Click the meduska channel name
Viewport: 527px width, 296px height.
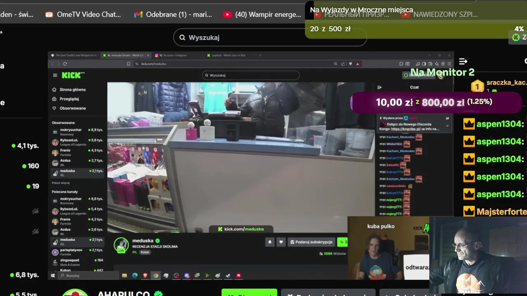(x=142, y=241)
